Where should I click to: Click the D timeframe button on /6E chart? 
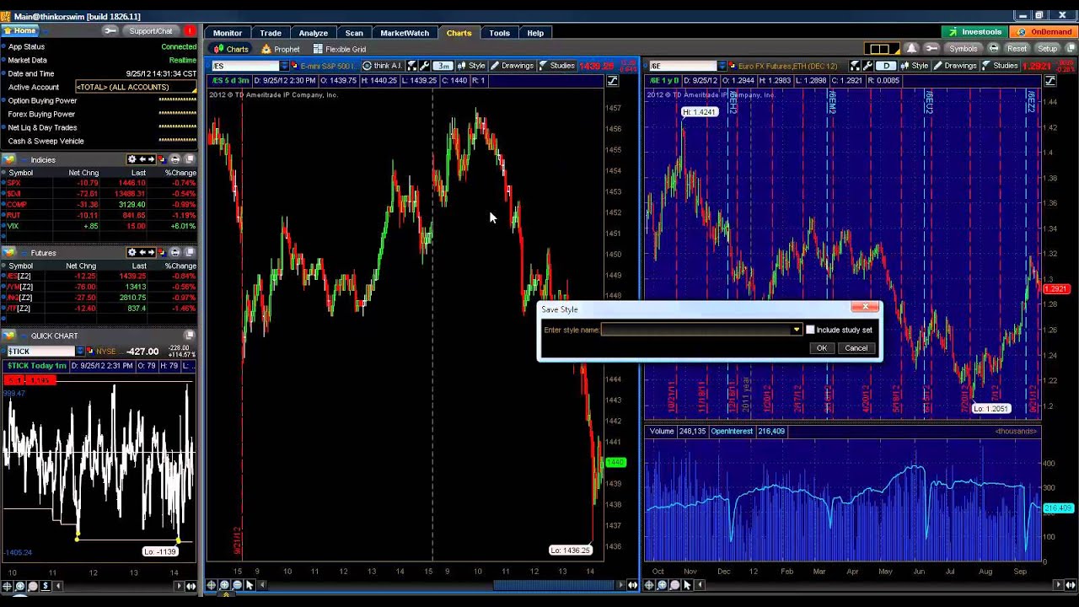point(886,66)
